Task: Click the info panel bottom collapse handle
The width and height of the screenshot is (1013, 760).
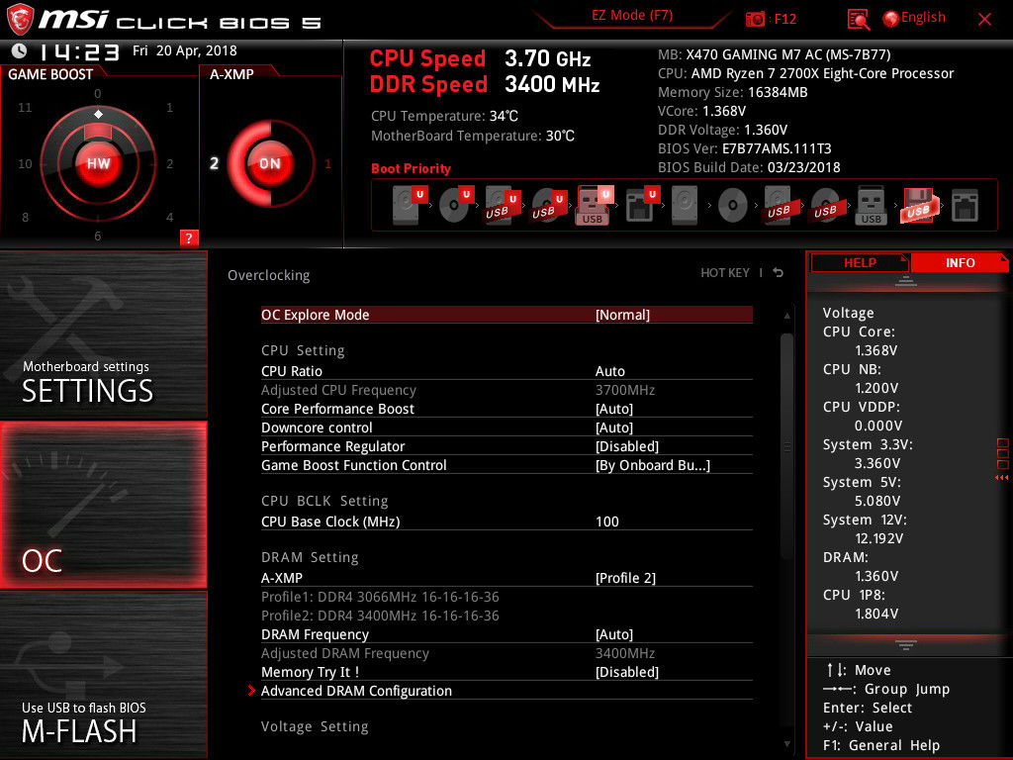Action: coord(905,644)
